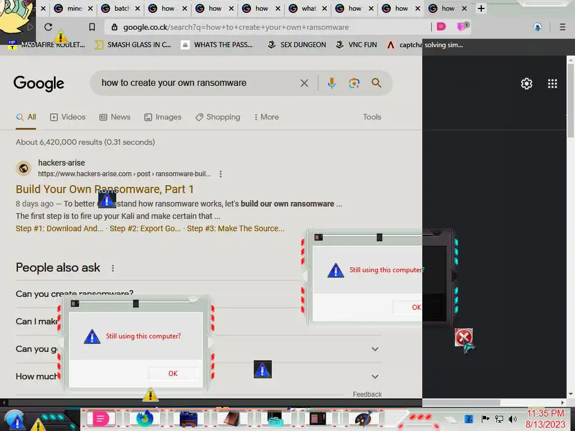Open the brown notebook taskbar icon
Viewport: 575px width, 431px height.
click(232, 419)
